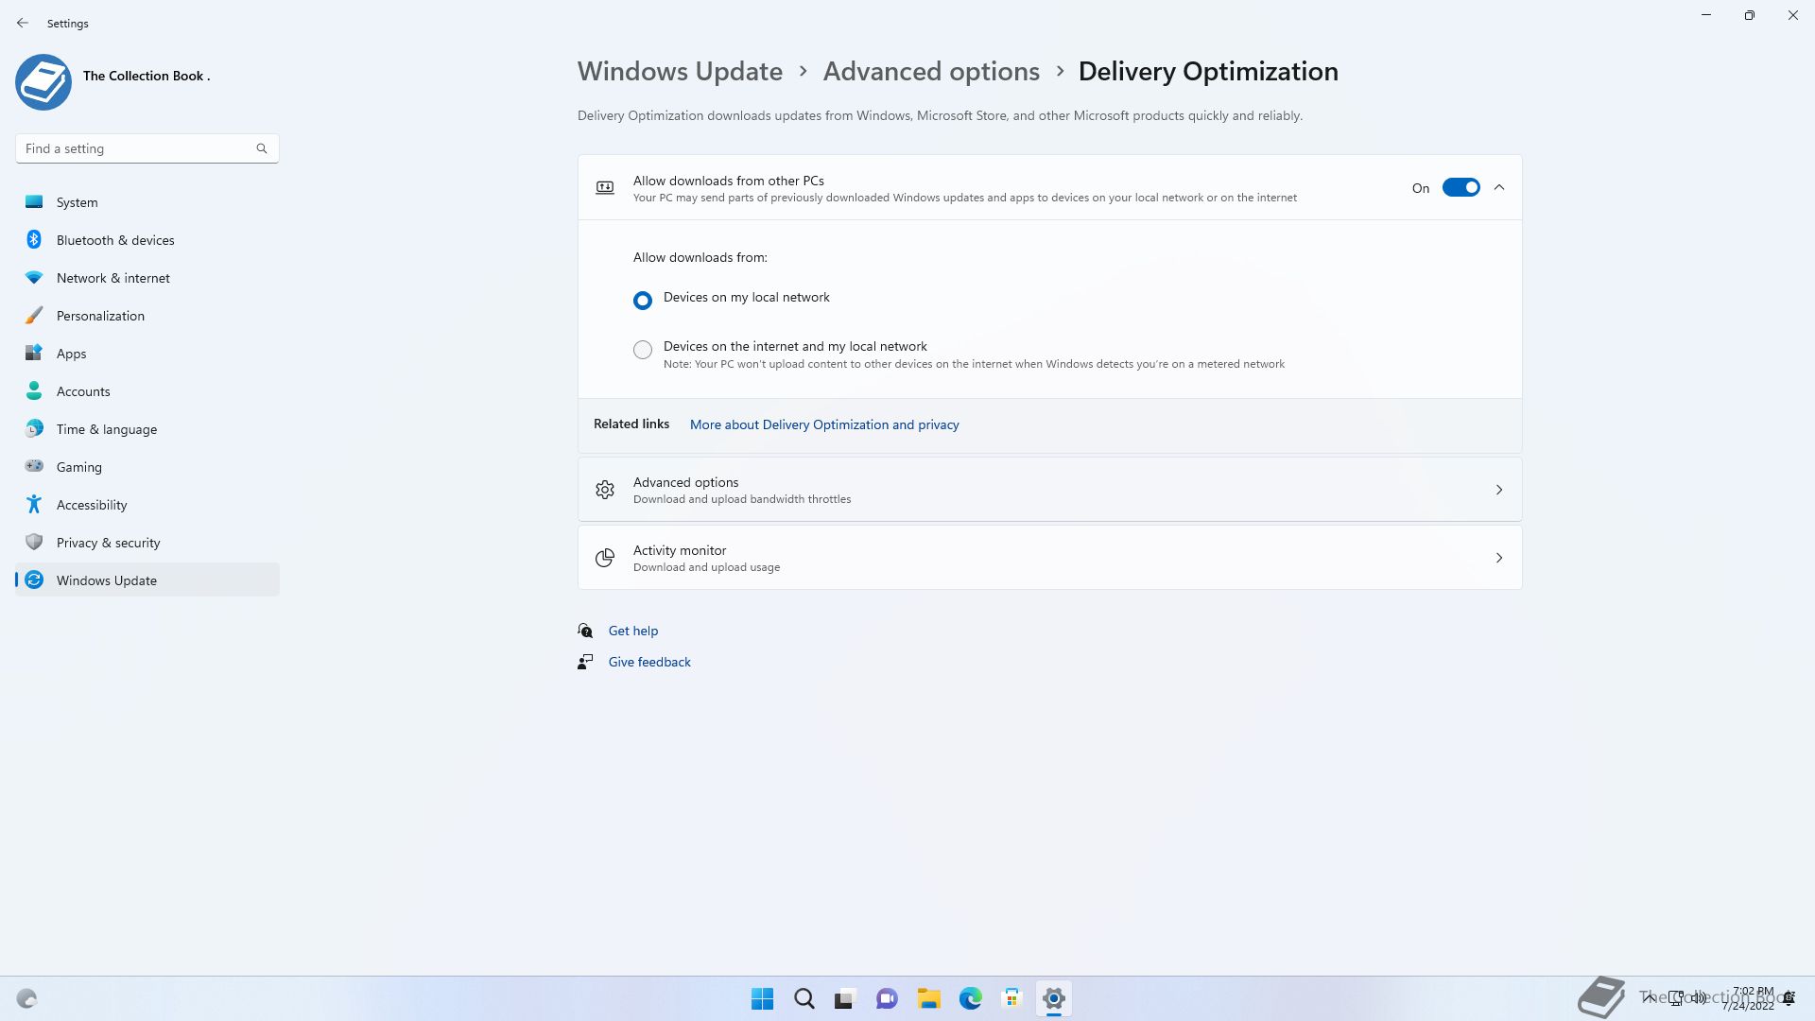Open Activity monitor download and upload usage
Viewport: 1815px width, 1021px height.
[1050, 558]
